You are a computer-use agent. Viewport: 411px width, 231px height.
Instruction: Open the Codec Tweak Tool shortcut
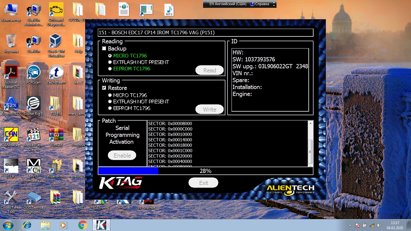coord(11,202)
